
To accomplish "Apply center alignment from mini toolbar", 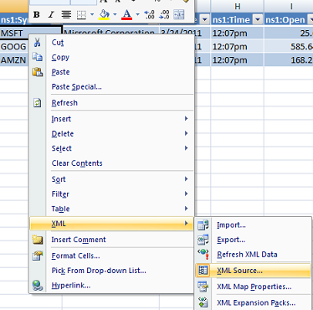I will (x=66, y=14).
